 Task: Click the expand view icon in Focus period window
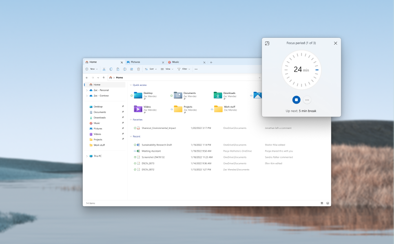267,44
